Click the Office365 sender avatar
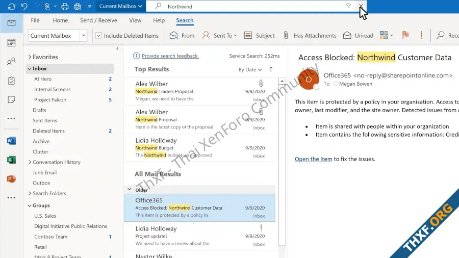This screenshot has width=459, height=258. pos(309,79)
